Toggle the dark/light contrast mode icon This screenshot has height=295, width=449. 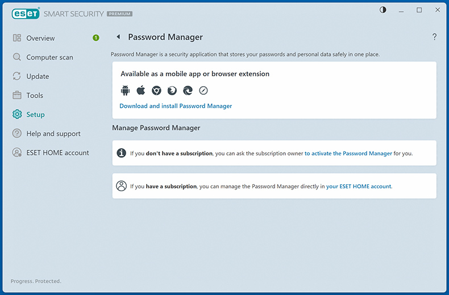coord(383,10)
